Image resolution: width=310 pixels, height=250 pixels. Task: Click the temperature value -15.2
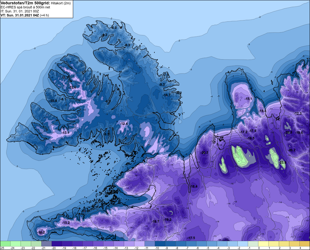pos(66,223)
